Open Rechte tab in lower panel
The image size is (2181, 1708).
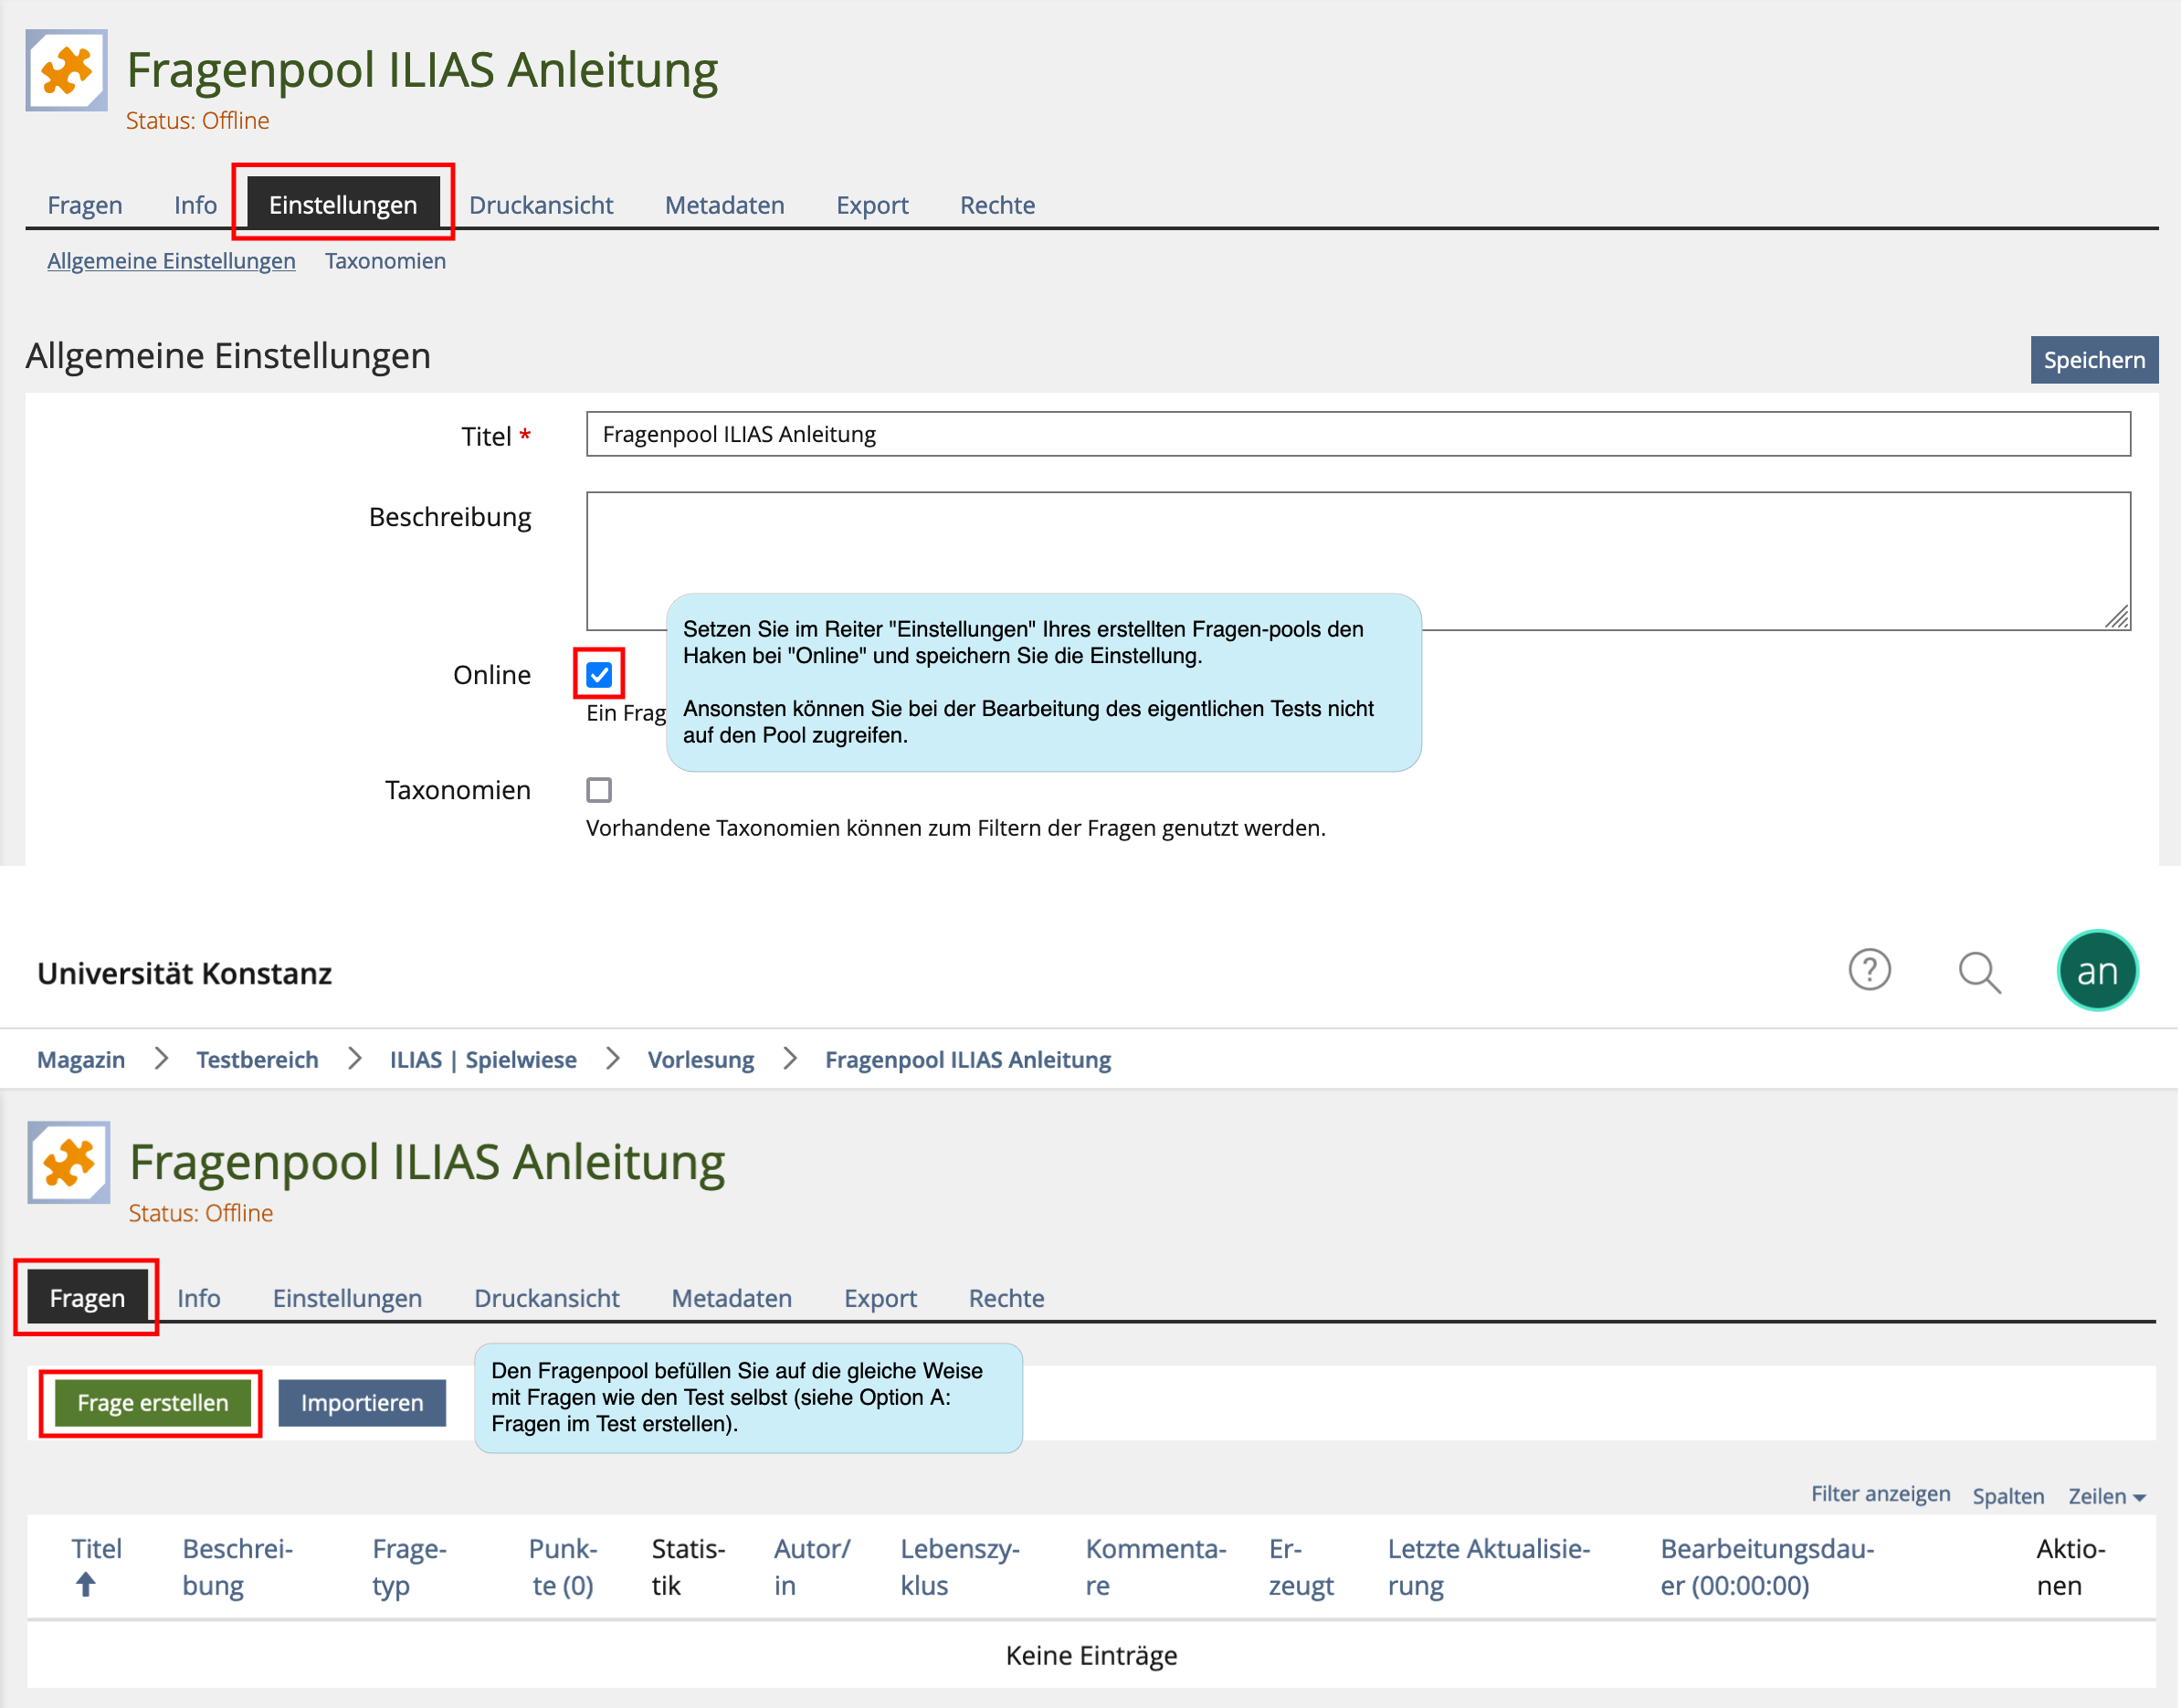[x=1007, y=1298]
